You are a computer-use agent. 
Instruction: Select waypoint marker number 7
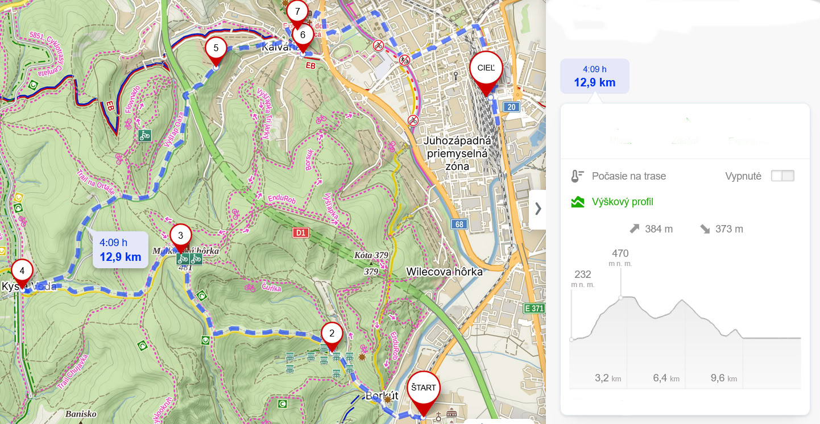coord(297,12)
